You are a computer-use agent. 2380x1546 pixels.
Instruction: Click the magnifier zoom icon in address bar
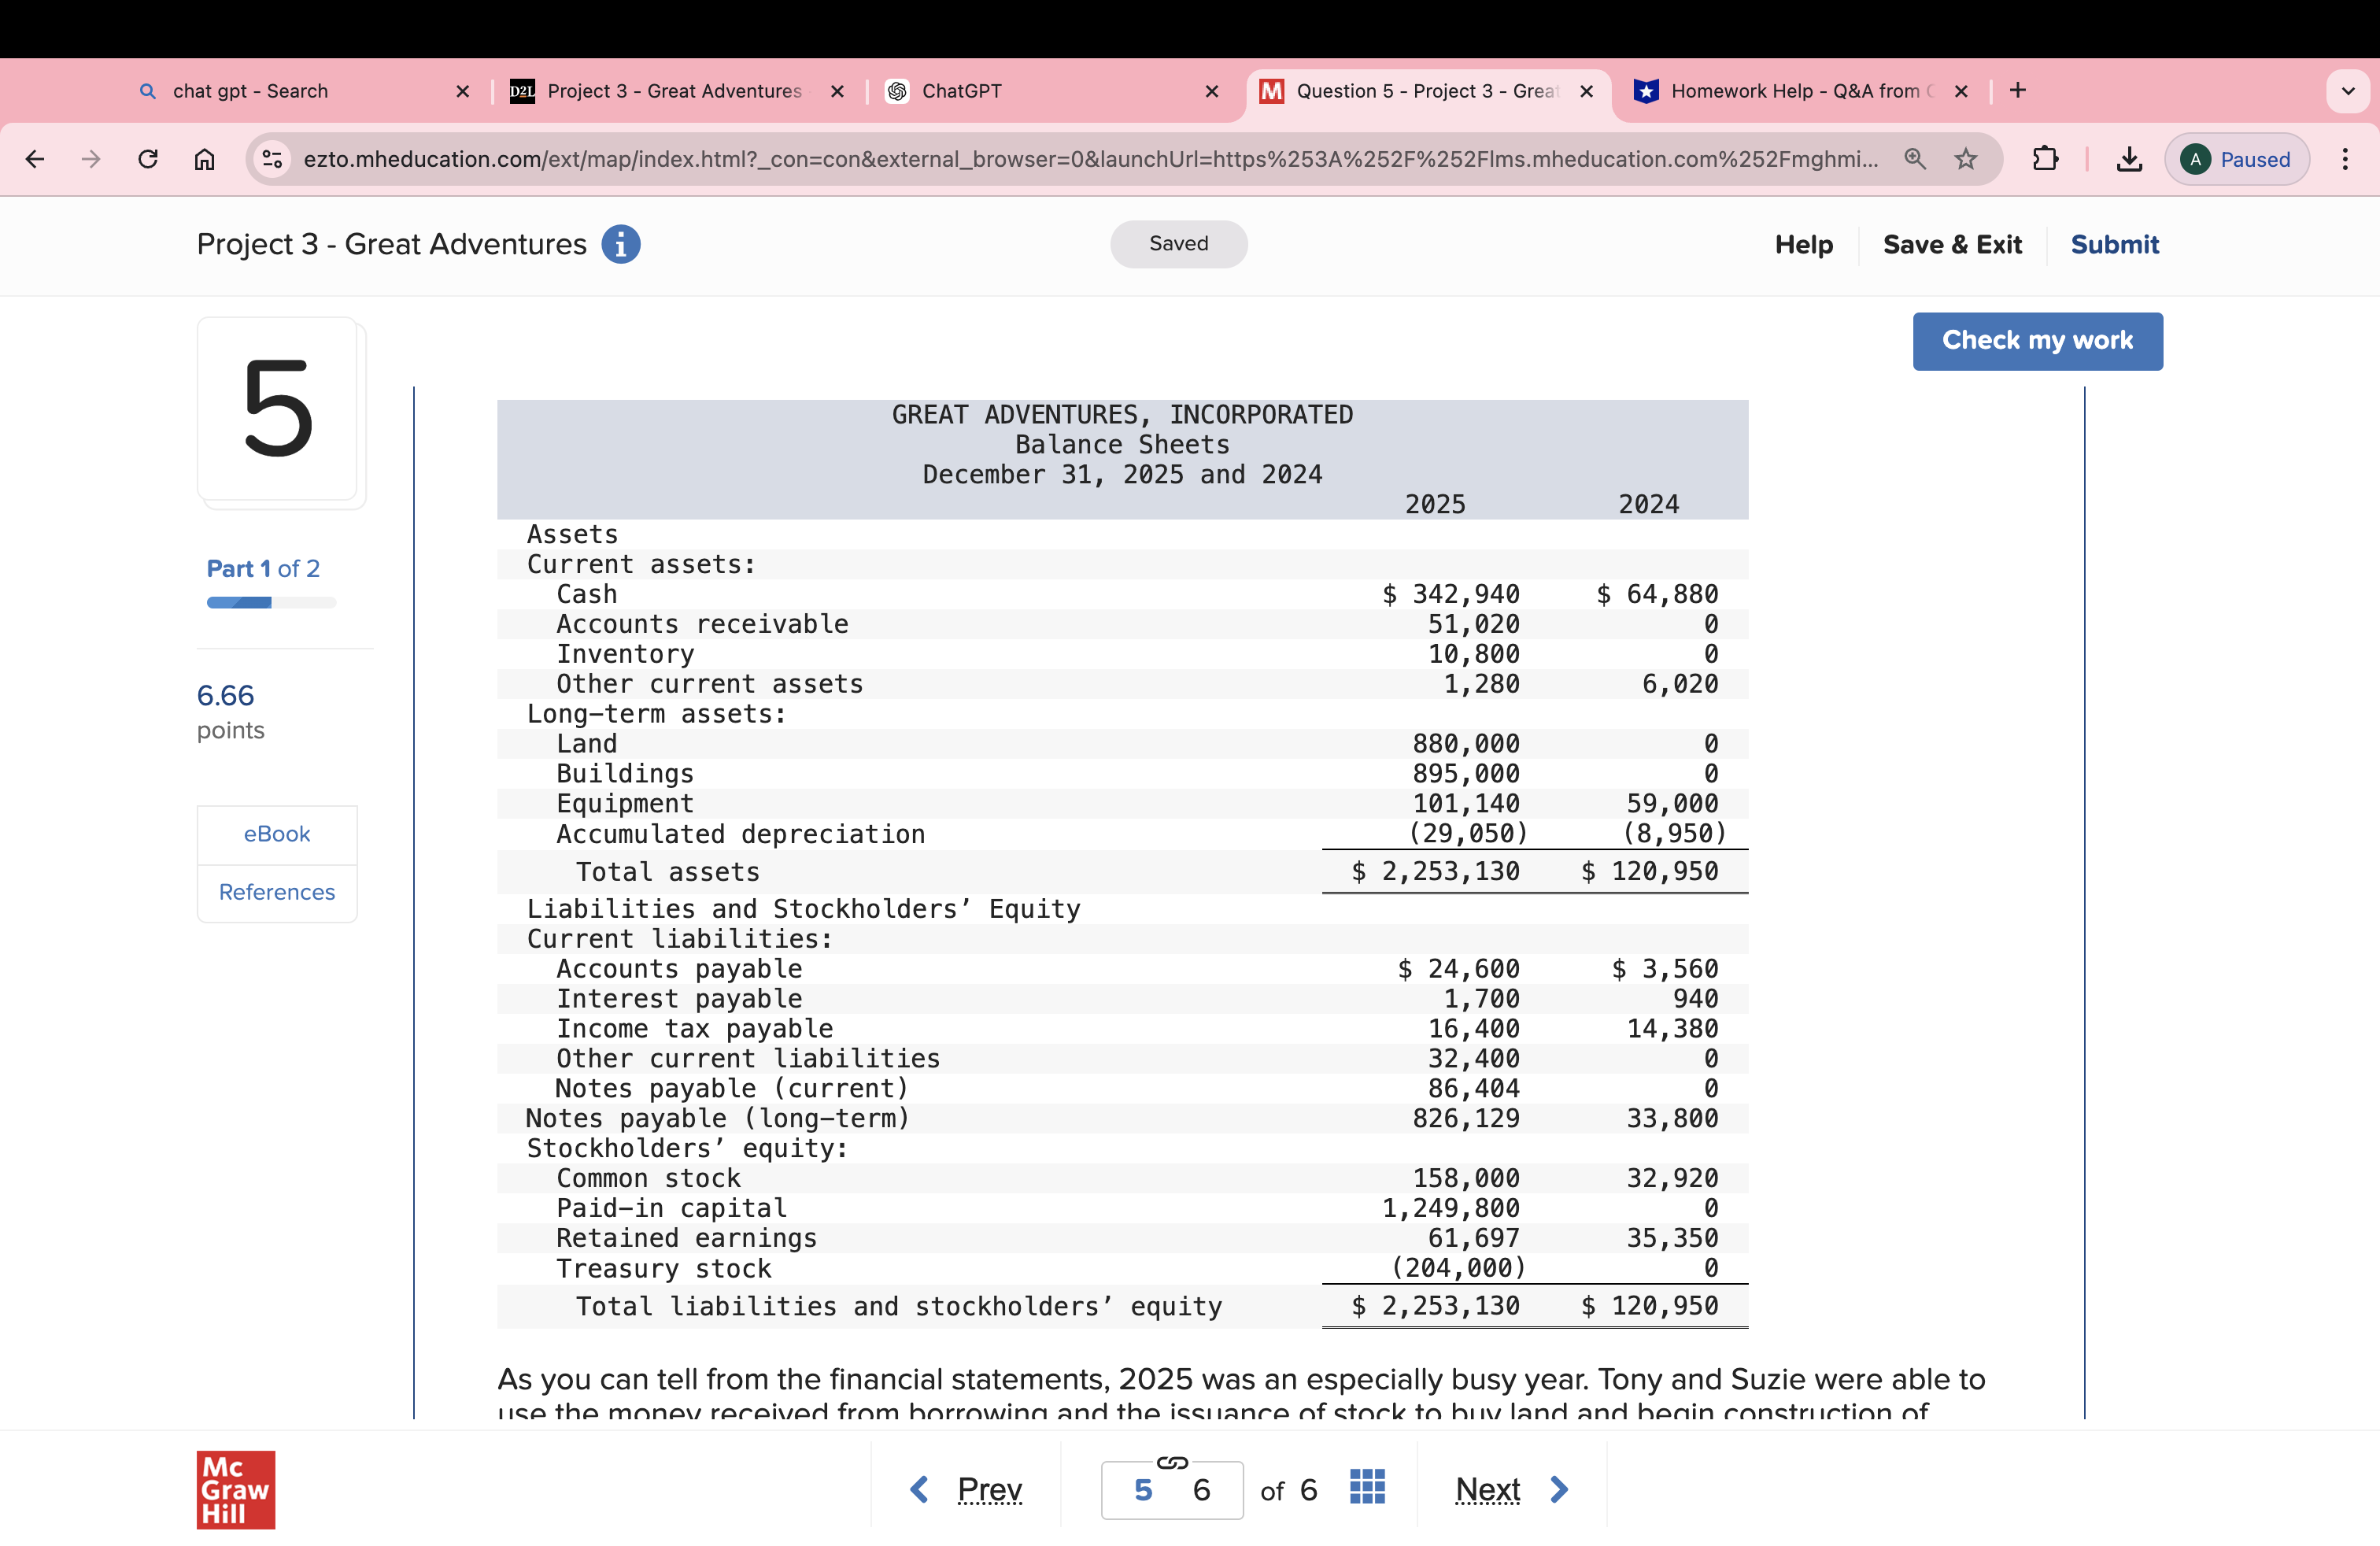tap(1916, 159)
